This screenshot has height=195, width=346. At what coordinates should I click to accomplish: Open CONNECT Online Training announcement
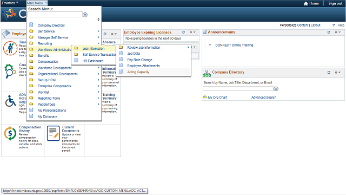coord(234,45)
